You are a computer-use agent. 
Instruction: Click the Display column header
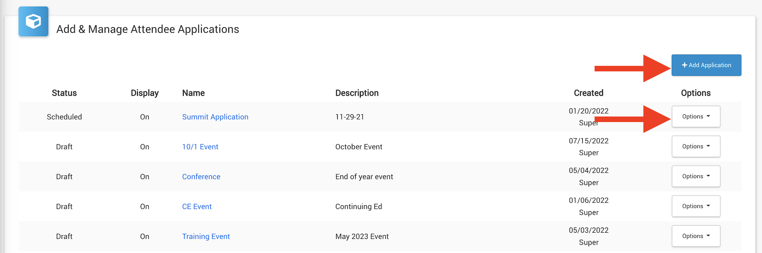[144, 93]
